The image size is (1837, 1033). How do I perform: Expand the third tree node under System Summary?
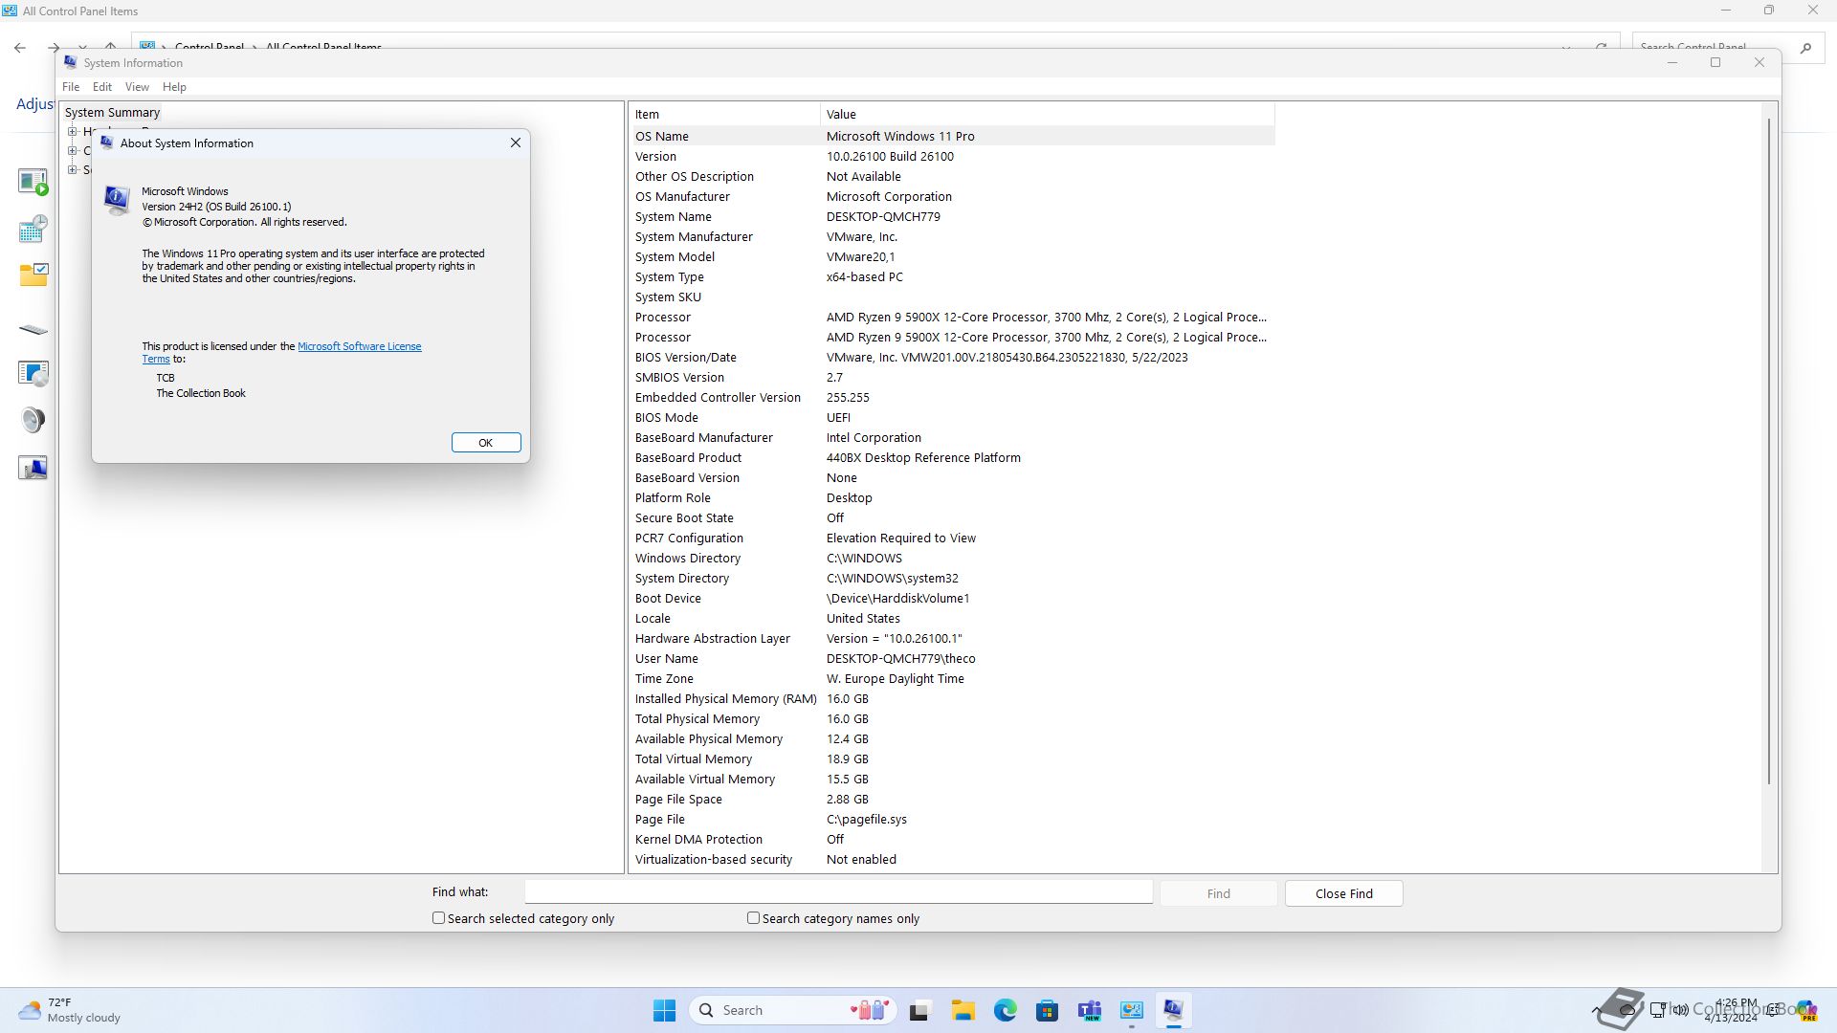pyautogui.click(x=72, y=169)
